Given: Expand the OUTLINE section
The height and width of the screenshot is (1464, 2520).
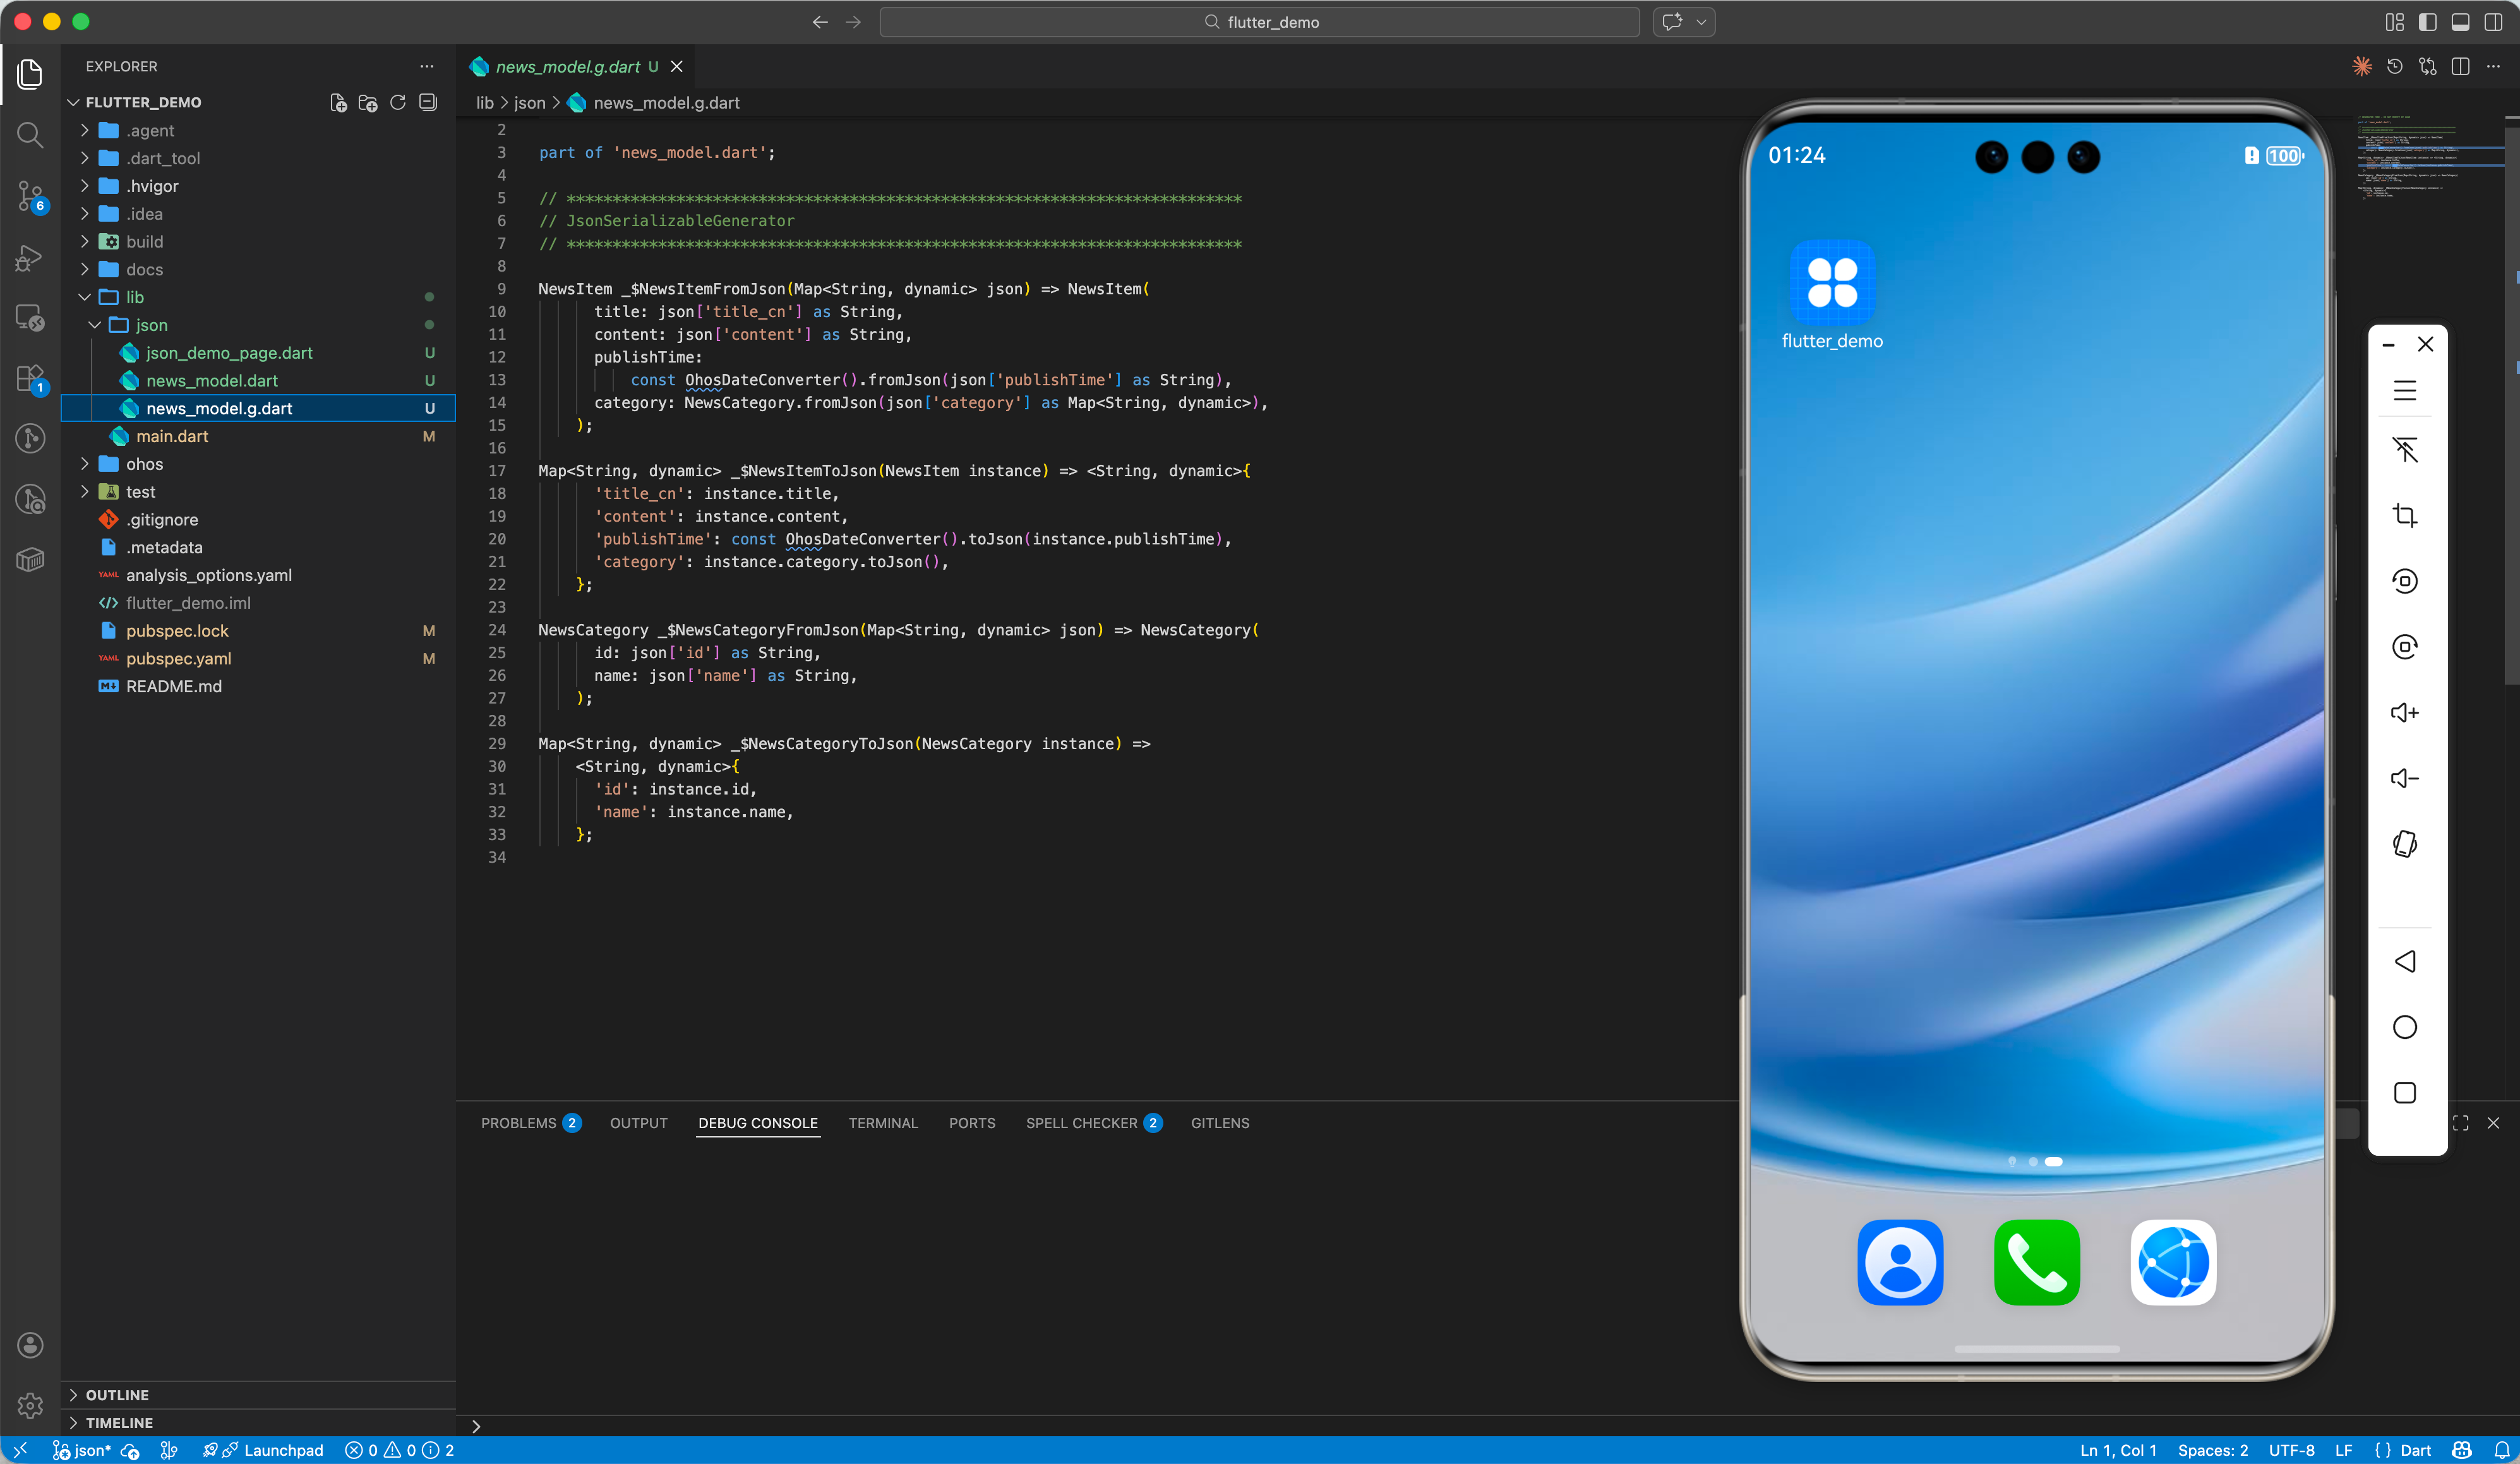Looking at the screenshot, I should 116,1394.
